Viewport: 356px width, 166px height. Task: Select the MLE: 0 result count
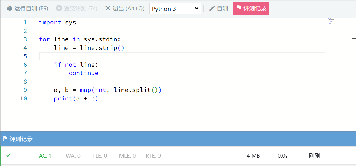pyautogui.click(x=127, y=156)
